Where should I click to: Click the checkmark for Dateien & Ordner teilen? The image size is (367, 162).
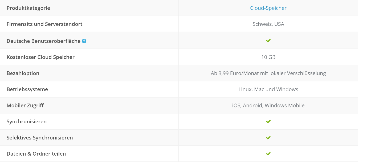click(x=268, y=154)
